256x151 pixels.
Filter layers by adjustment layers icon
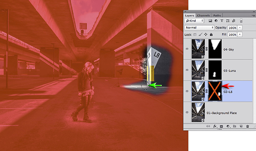coord(216,21)
